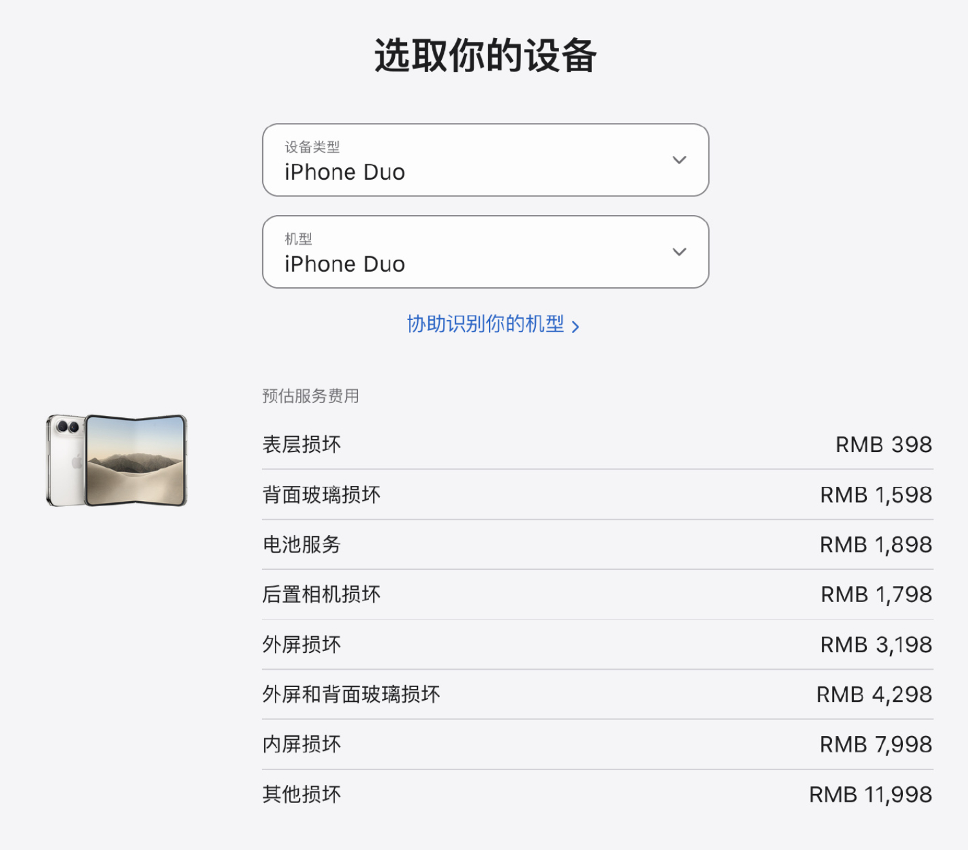The width and height of the screenshot is (968, 850).
Task: Click the 预估服务费用 label
Action: pos(310,396)
